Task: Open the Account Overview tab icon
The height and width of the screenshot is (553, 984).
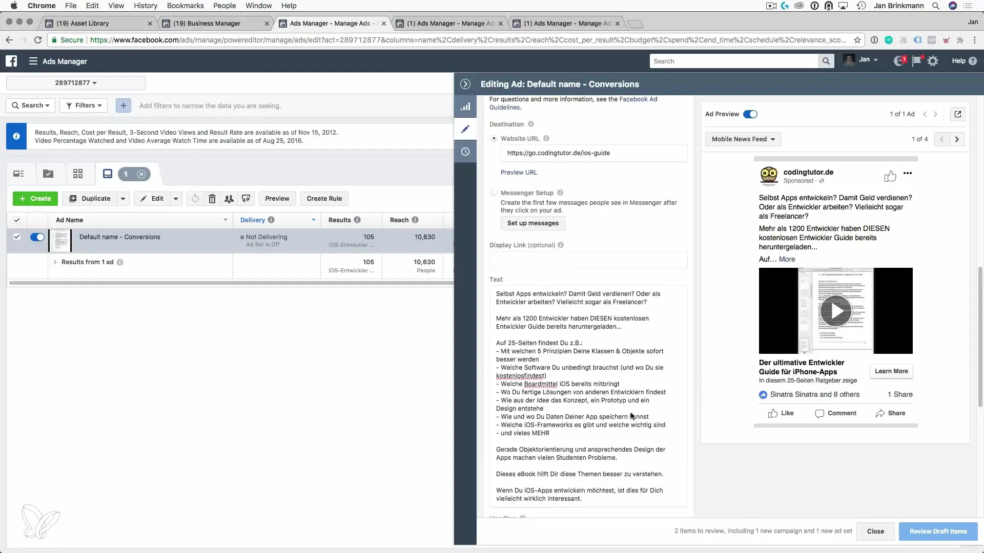Action: [x=19, y=174]
